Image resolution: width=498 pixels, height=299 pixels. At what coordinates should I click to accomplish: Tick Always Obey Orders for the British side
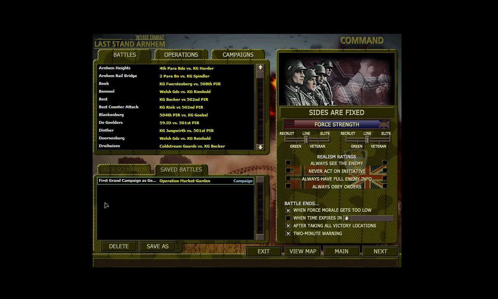pyautogui.click(x=385, y=186)
